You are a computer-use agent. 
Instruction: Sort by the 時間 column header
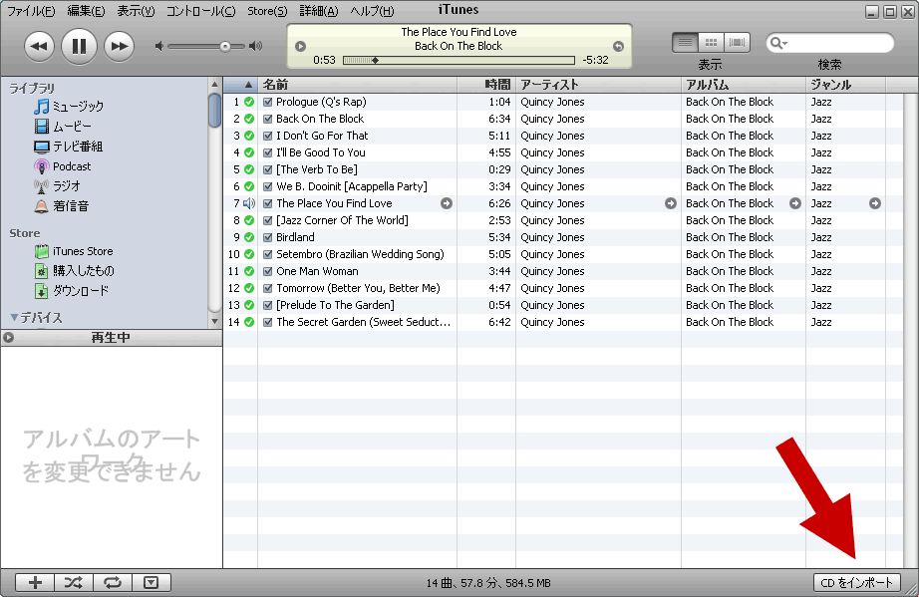(486, 85)
